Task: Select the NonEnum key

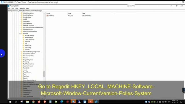Action: 28,46
